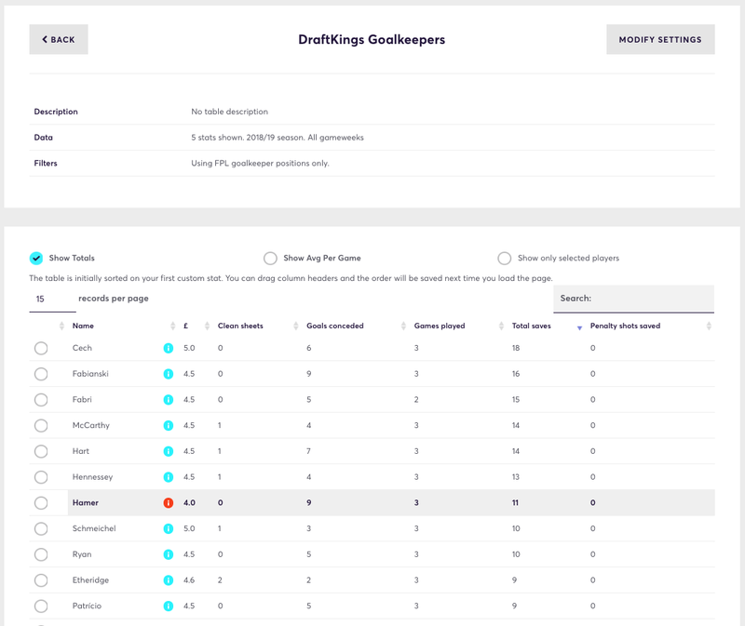
Task: Click the player name Etheridge
Action: (90, 580)
